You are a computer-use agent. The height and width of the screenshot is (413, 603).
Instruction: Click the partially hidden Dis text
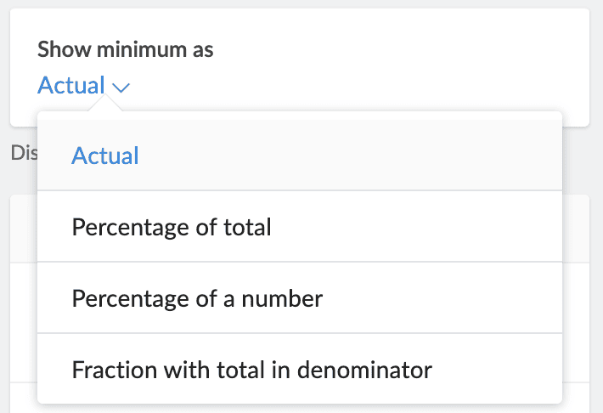(22, 153)
